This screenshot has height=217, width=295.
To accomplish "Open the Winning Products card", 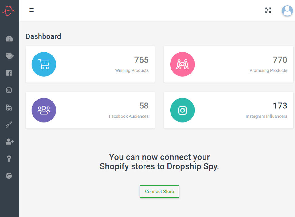I will [x=90, y=64].
